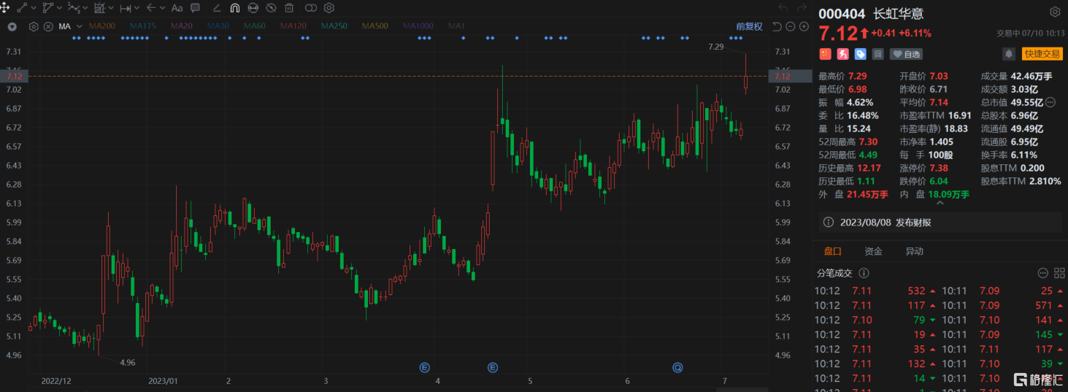This screenshot has width=1068, height=392.
Task: Select the polygon shape drawing tool
Action: pos(48,8)
